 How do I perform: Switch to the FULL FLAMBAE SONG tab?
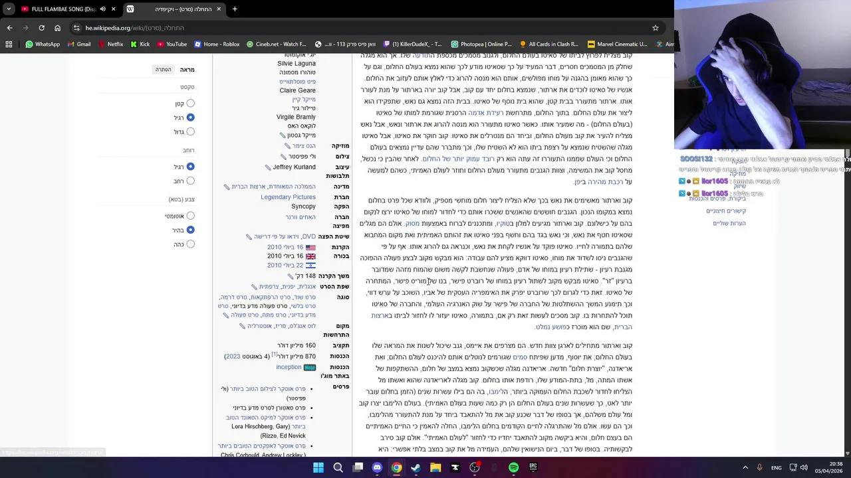coord(63,9)
